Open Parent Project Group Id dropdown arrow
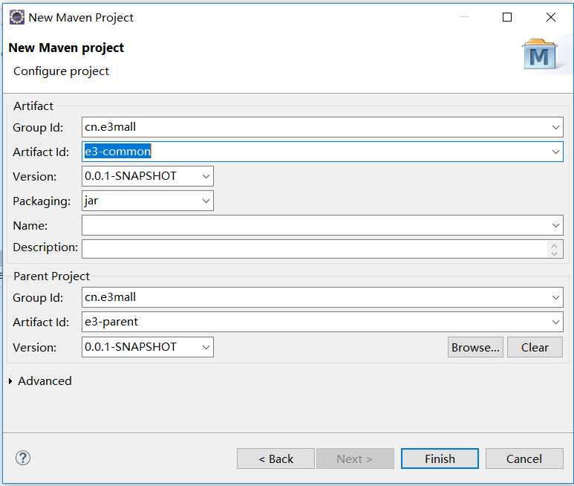The height and width of the screenshot is (486, 574). (x=555, y=297)
